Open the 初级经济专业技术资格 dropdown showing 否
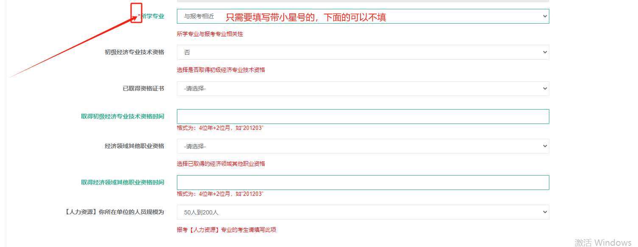The width and height of the screenshot is (638, 247). pos(363,52)
